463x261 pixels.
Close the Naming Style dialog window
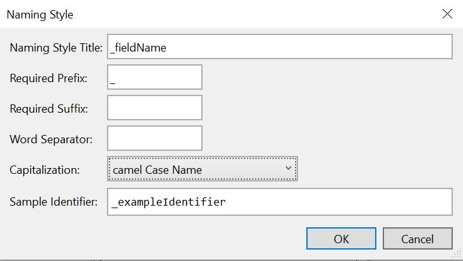447,14
